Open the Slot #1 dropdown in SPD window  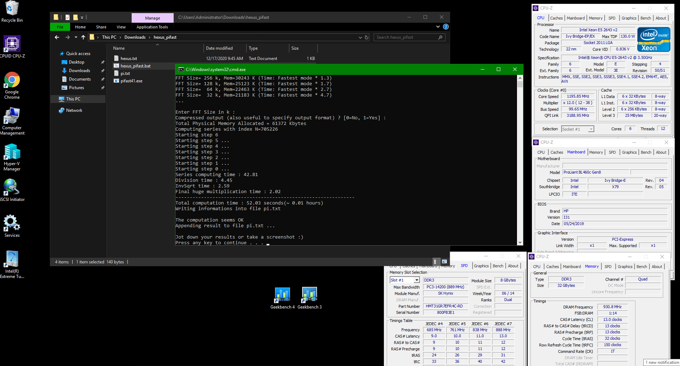[417, 280]
